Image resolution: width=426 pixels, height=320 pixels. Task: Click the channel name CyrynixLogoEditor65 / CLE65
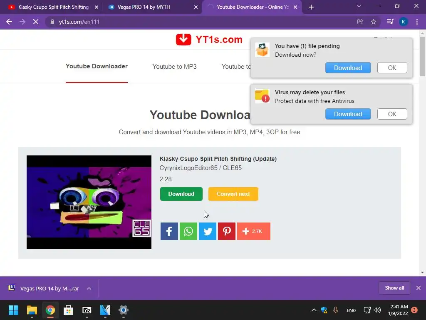pos(201,168)
